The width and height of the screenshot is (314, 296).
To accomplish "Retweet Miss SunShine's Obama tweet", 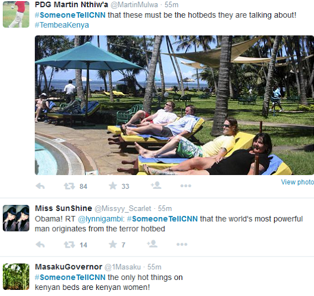I will [69, 244].
